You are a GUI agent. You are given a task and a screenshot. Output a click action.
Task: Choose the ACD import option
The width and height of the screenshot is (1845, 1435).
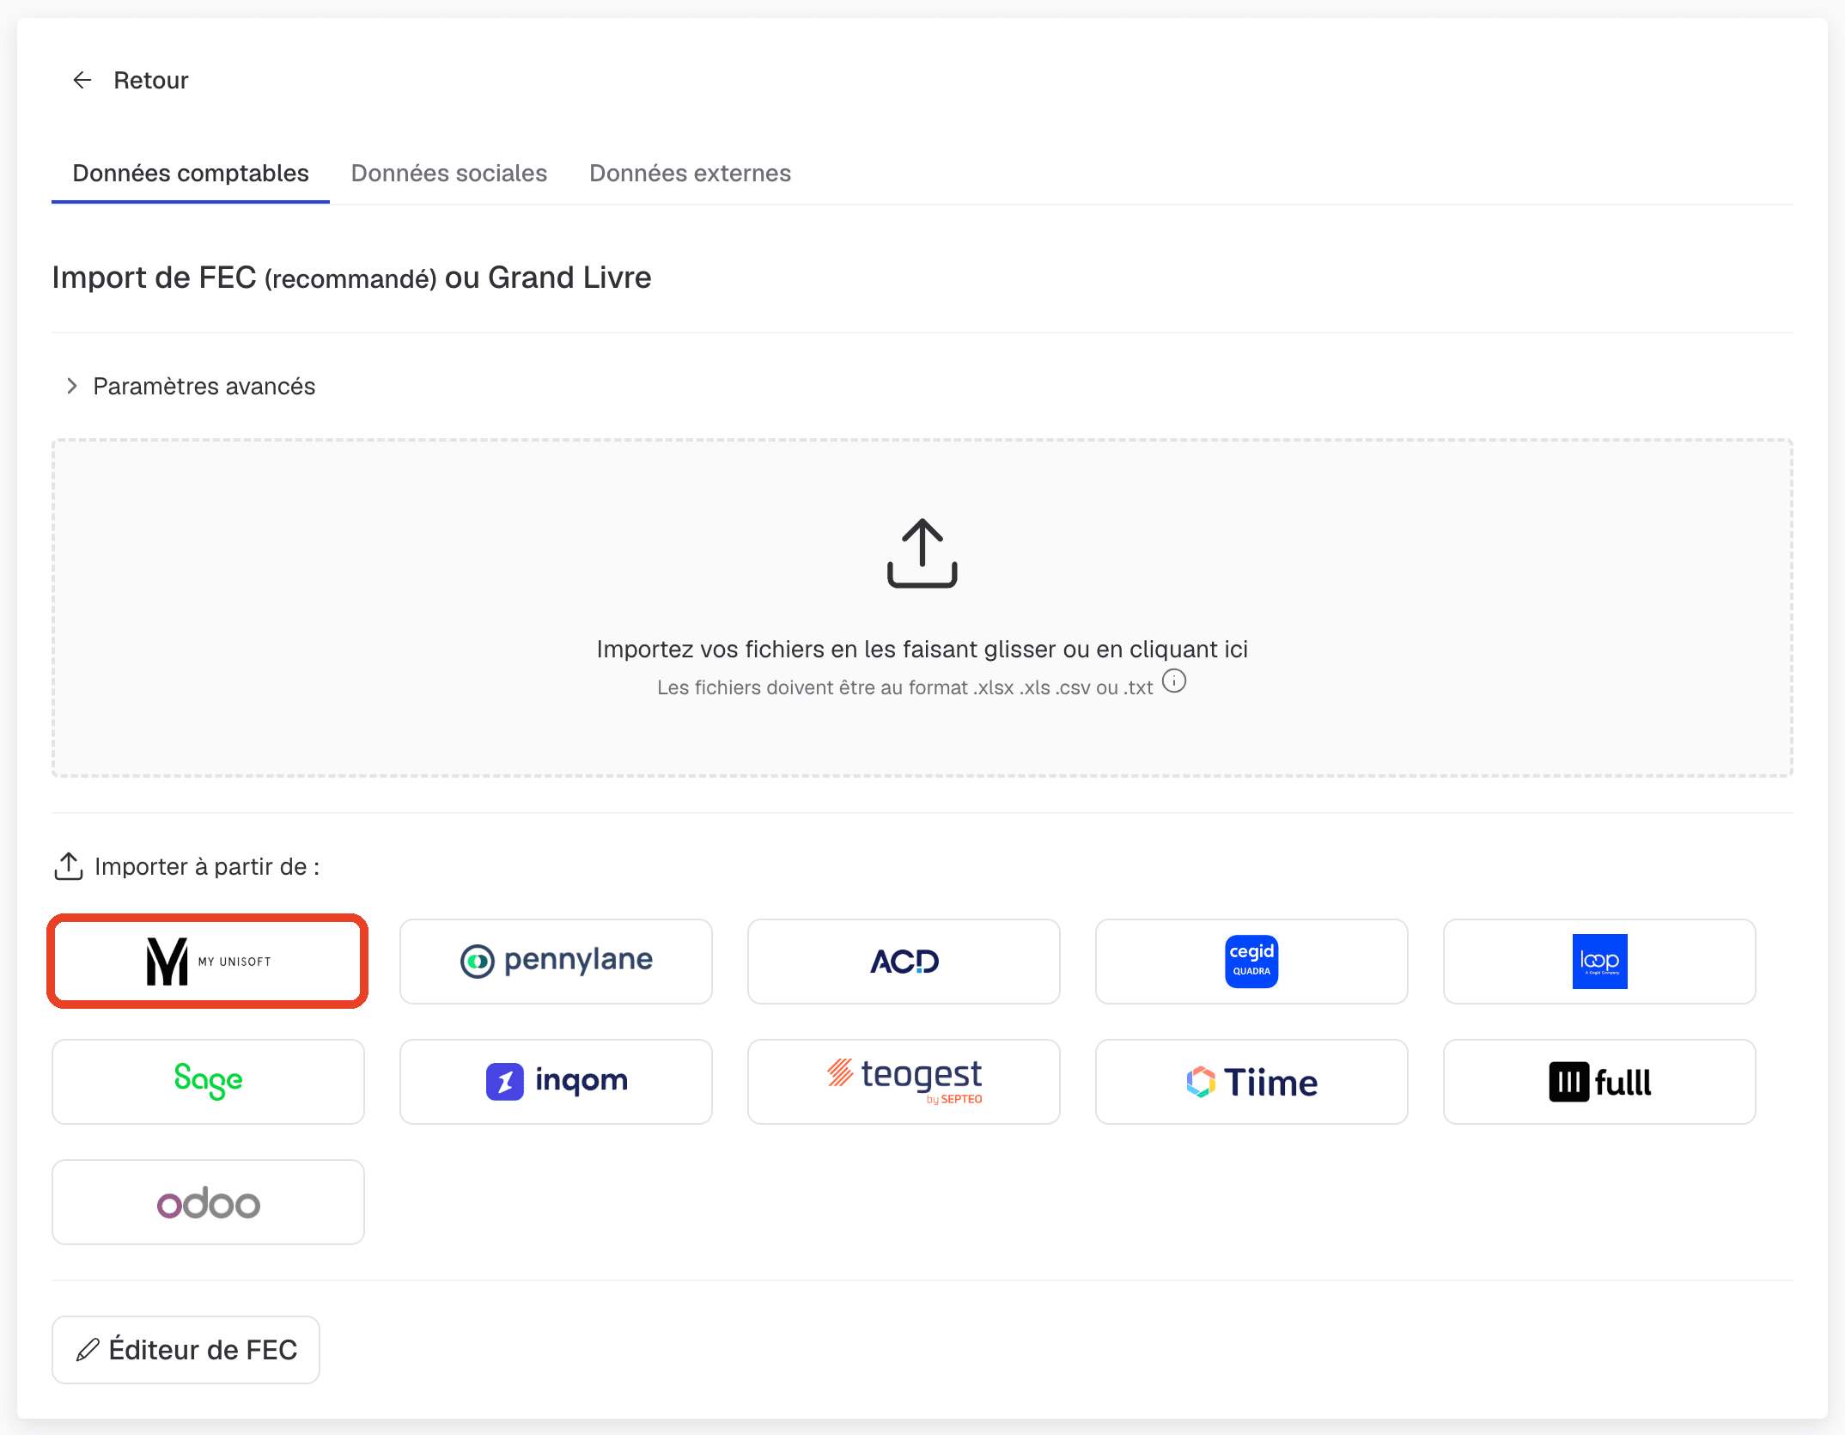click(904, 962)
